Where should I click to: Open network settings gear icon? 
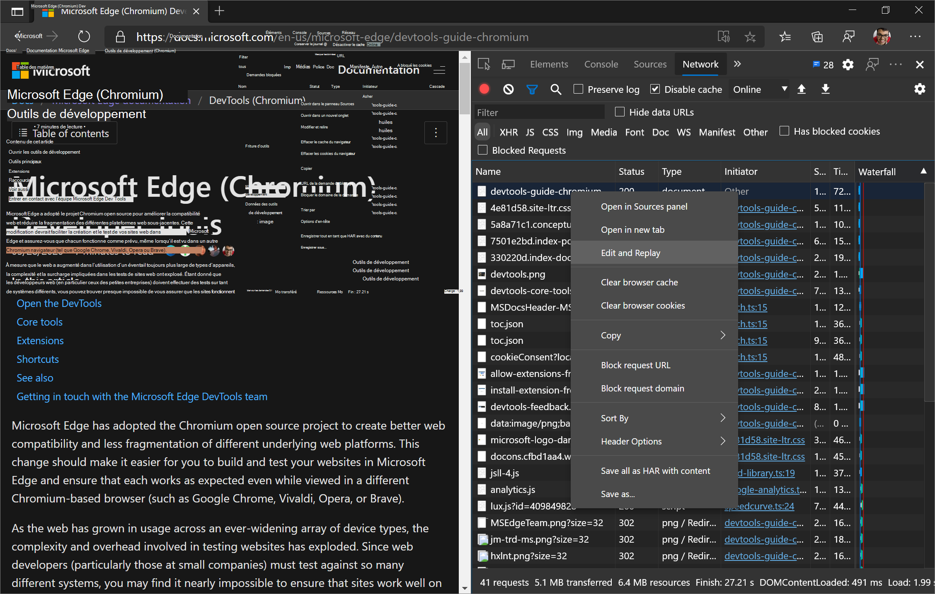[920, 89]
